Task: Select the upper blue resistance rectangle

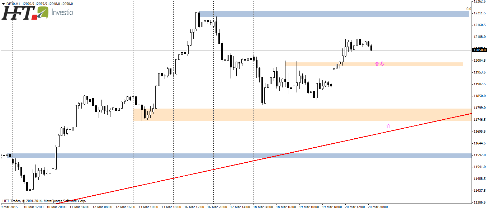Action: [x=334, y=14]
